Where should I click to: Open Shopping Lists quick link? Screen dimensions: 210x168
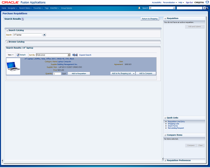point(174,124)
